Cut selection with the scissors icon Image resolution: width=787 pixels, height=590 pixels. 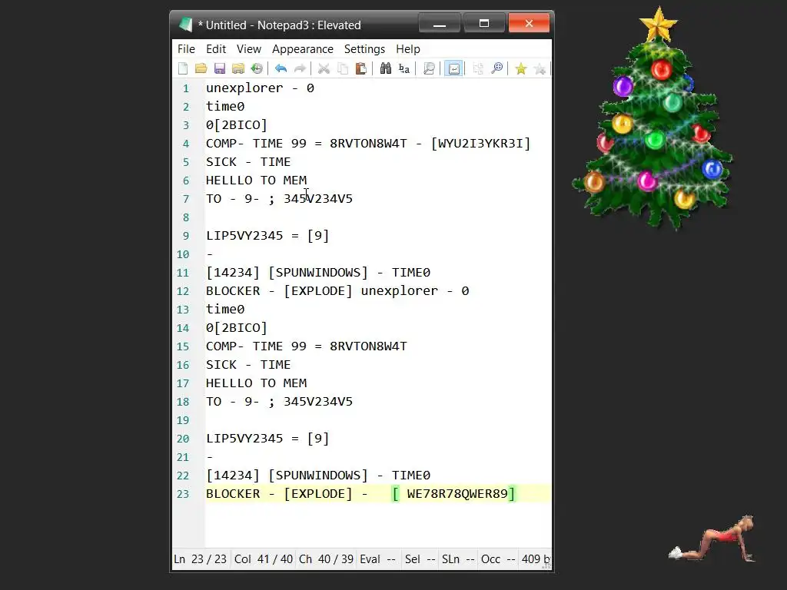pyautogui.click(x=324, y=68)
